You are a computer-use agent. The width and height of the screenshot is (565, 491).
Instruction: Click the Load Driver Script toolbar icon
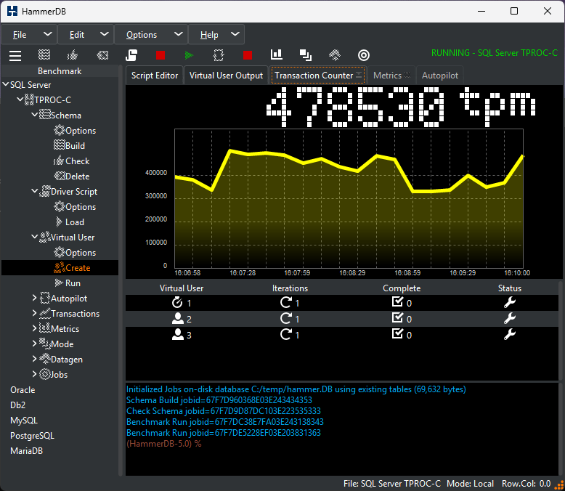131,55
